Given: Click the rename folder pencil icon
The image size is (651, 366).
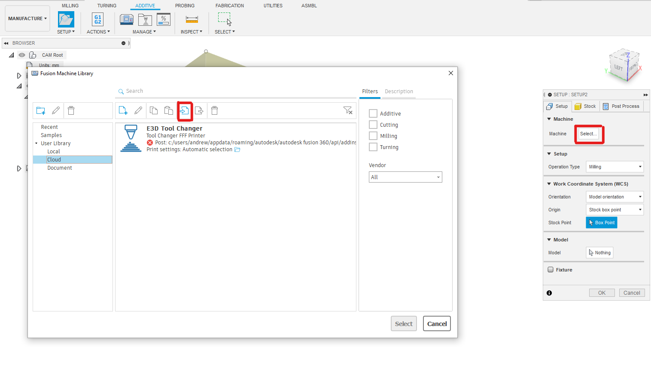Looking at the screenshot, I should click(x=56, y=110).
